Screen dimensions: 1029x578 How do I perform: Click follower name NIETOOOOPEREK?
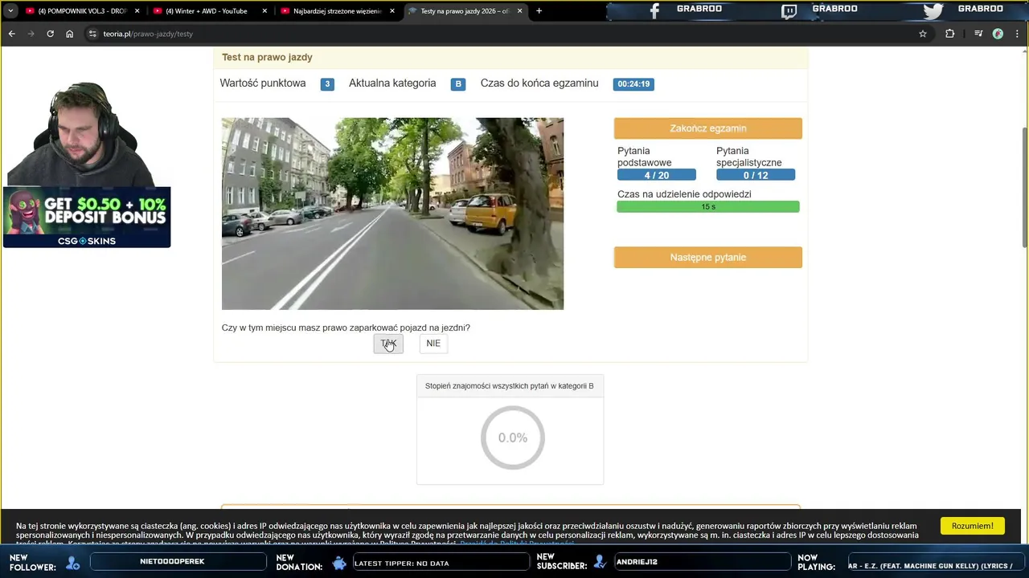[x=172, y=562]
